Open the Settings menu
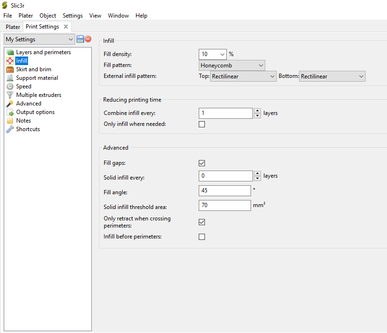The width and height of the screenshot is (387, 333). (72, 16)
